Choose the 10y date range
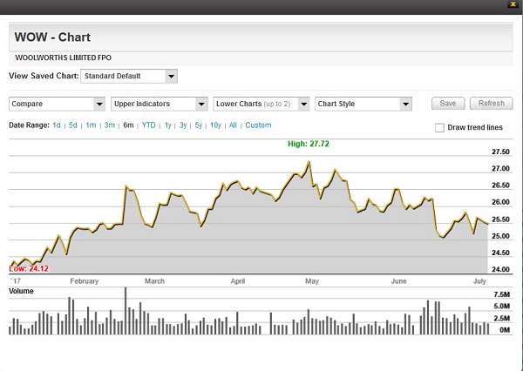The width and height of the screenshot is (523, 371). tap(215, 125)
